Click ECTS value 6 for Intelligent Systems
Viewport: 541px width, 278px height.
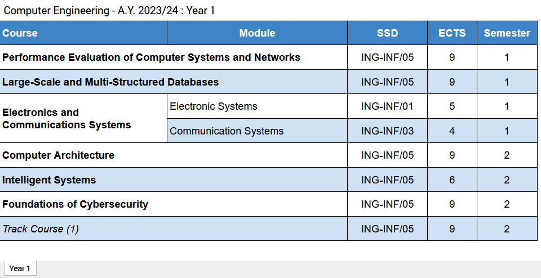[452, 180]
